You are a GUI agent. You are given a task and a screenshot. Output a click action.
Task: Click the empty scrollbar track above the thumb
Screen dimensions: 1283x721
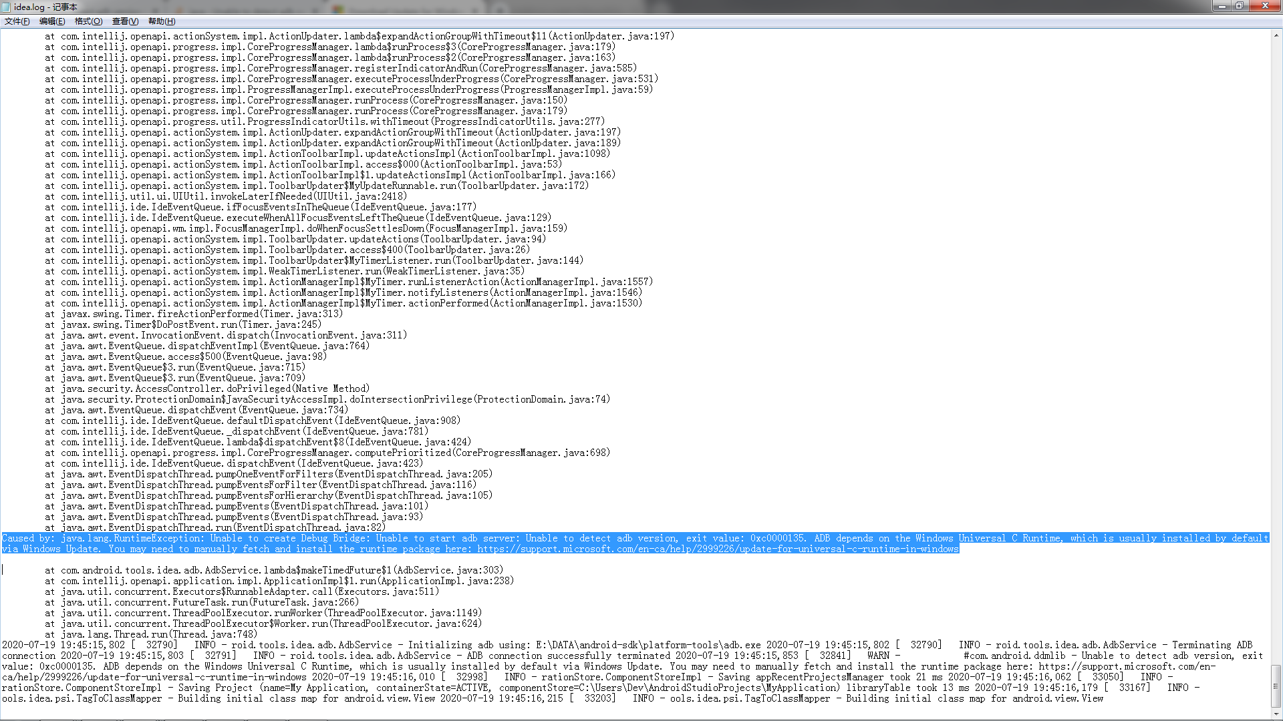pyautogui.click(x=1276, y=334)
